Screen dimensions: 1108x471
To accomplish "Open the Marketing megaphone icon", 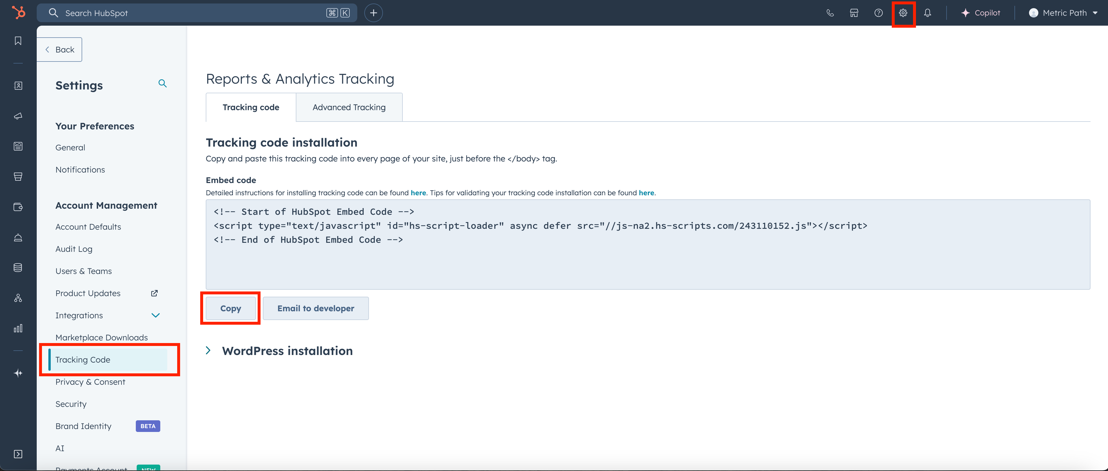I will [18, 116].
